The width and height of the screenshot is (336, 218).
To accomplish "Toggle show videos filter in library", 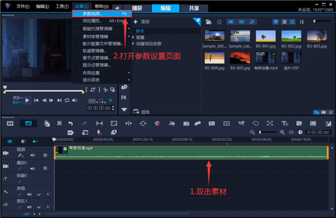I will pos(231,22).
